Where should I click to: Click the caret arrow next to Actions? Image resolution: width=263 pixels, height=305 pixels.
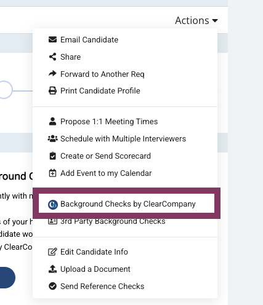(x=215, y=20)
